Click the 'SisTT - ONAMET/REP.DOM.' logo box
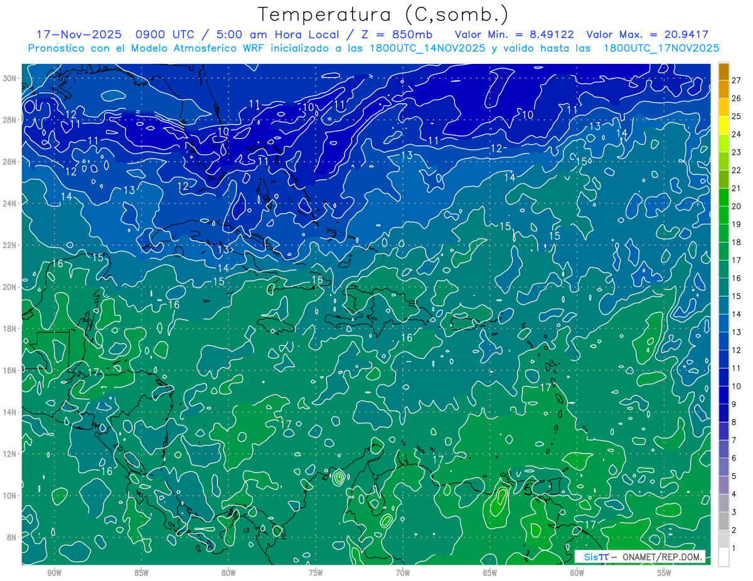Viewport: 753px width, 581px height. 639,557
